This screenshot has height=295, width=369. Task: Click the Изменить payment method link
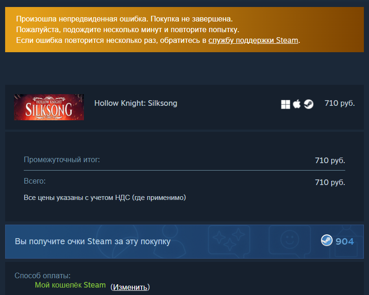[130, 287]
